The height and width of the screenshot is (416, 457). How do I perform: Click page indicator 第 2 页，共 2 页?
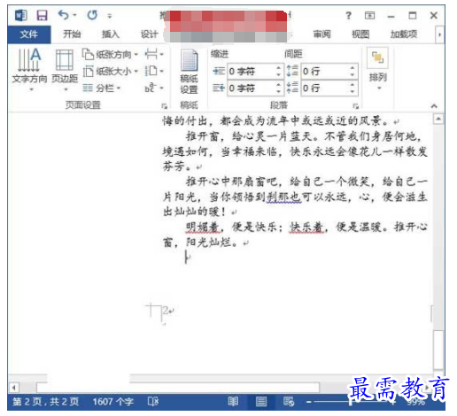pyautogui.click(x=46, y=402)
